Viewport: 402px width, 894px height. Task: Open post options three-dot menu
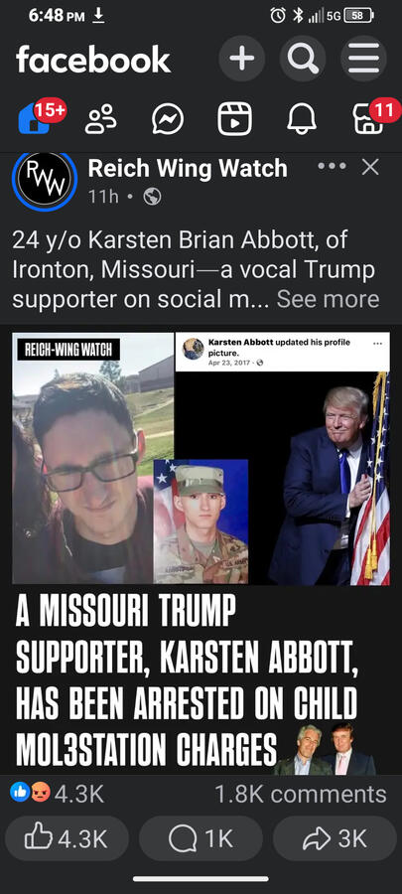tap(332, 167)
